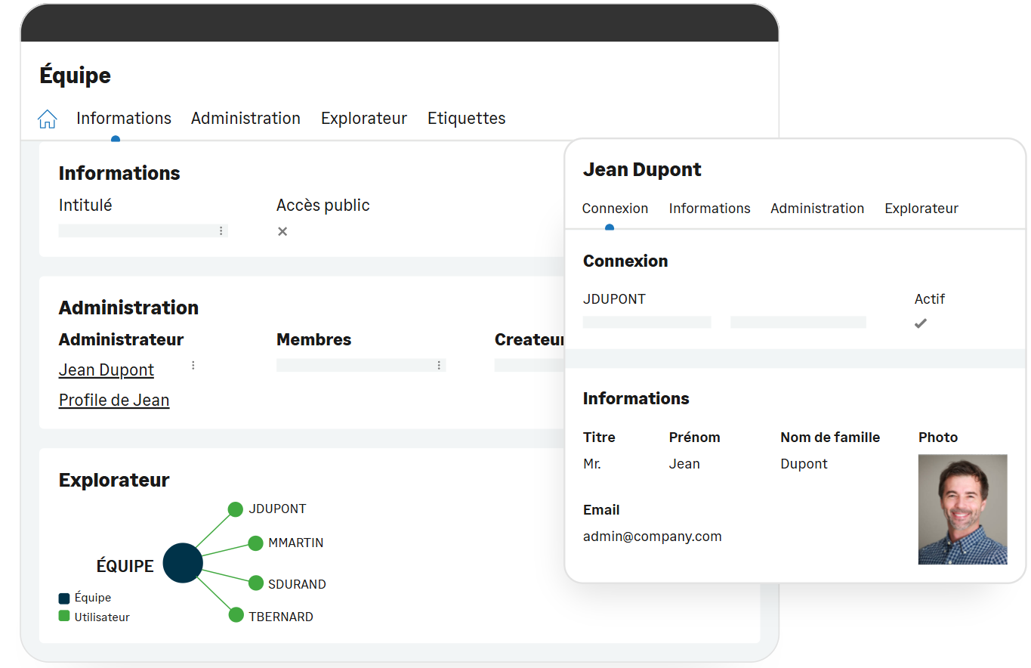Screen dimensions: 1031x668
Task: Follow the Profile de Jean link
Action: click(114, 400)
